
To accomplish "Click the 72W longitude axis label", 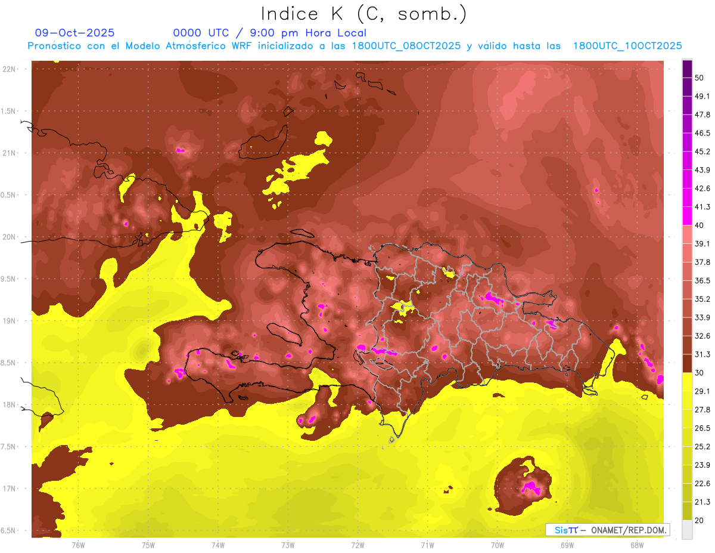I will click(357, 544).
